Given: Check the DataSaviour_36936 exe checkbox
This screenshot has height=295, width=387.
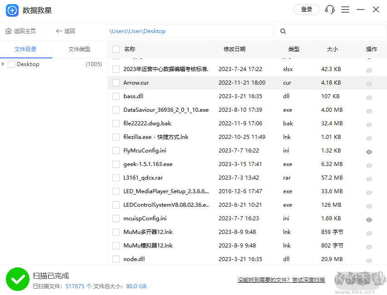Looking at the screenshot, I should tap(116, 109).
